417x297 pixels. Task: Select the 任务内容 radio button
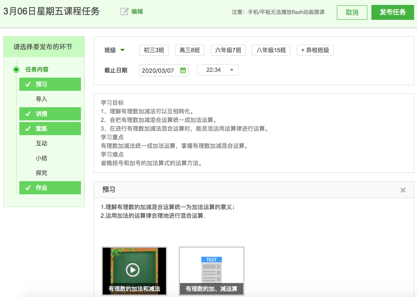click(16, 70)
